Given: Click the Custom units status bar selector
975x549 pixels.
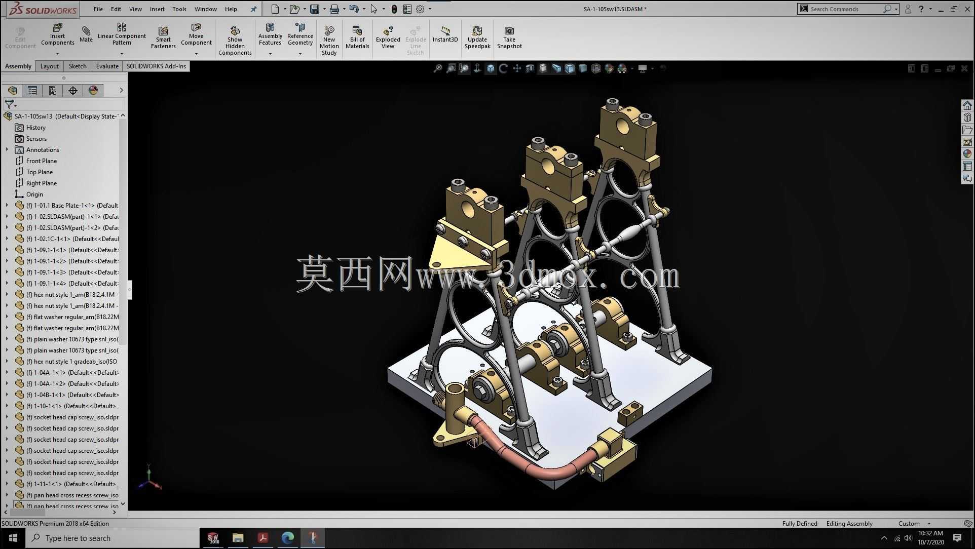Looking at the screenshot, I should (915, 524).
